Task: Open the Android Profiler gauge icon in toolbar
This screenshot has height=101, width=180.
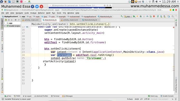Action: [x=147, y=17]
